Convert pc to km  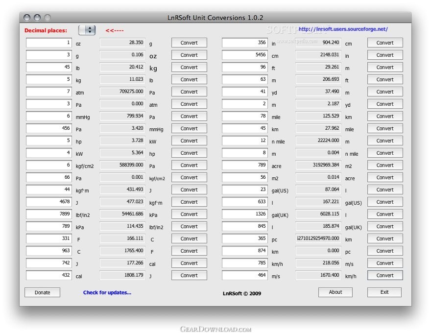point(385,238)
